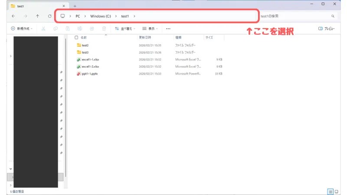Select the test3 folder icon
This screenshot has height=195, width=347.
(79, 52)
